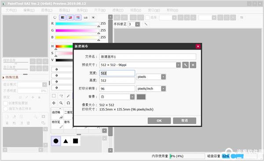Confirm the new canvas with OK
The image size is (264, 161).
pos(159,121)
